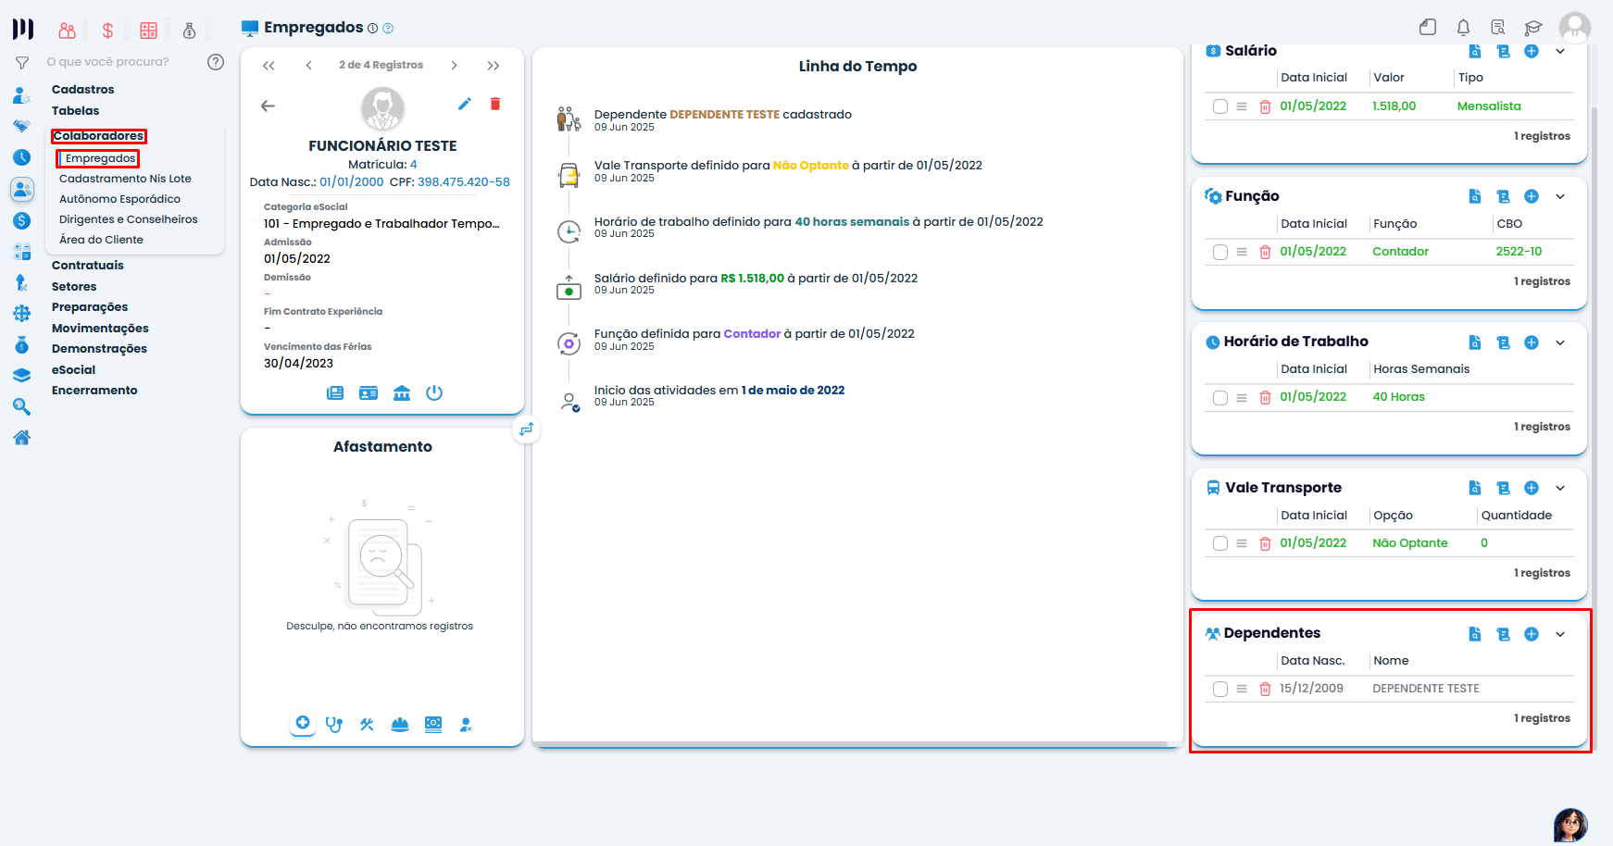The height and width of the screenshot is (846, 1613).
Task: Click the CPF number link
Action: [463, 182]
